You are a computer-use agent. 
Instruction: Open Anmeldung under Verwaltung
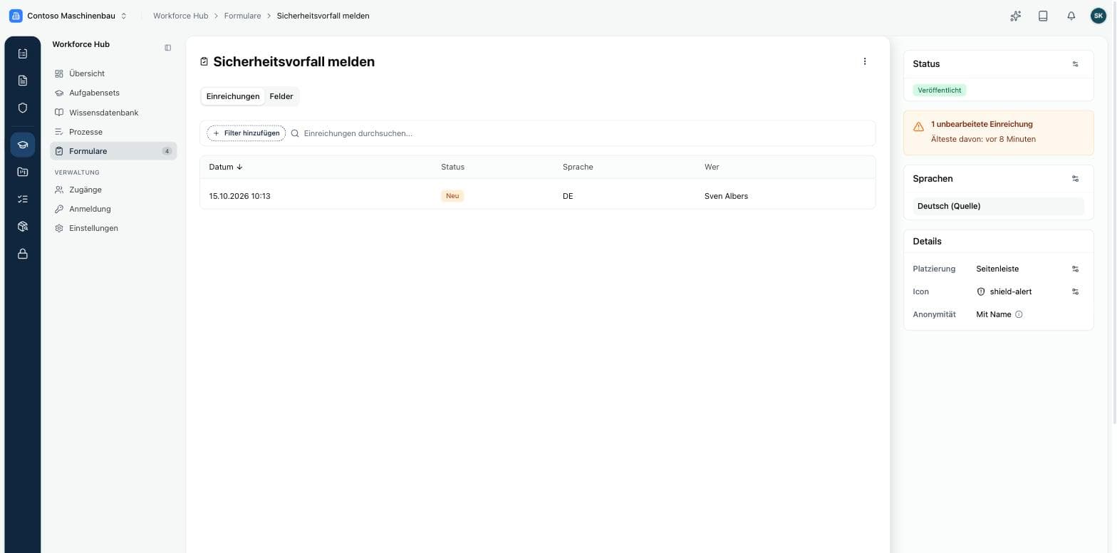pyautogui.click(x=113, y=209)
